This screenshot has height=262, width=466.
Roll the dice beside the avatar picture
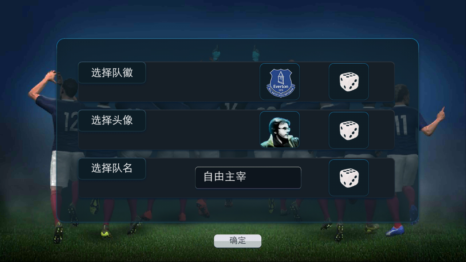tap(349, 130)
